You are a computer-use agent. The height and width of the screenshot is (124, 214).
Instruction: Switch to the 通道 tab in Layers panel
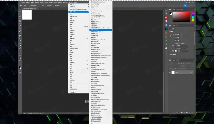(174, 60)
